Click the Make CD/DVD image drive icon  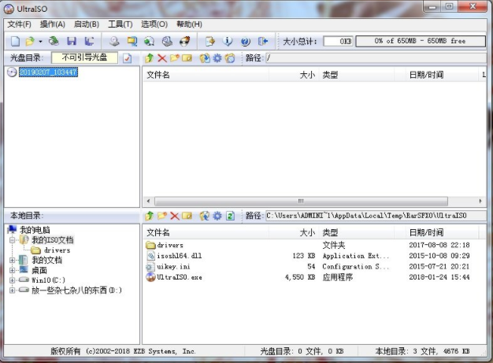click(x=114, y=41)
